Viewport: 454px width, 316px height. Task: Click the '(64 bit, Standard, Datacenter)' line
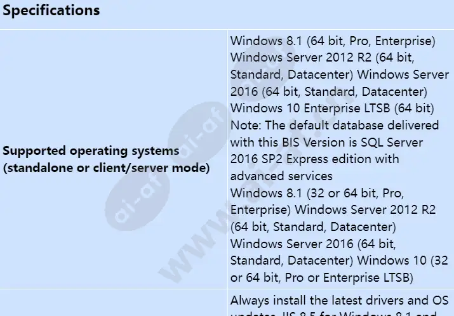click(313, 226)
